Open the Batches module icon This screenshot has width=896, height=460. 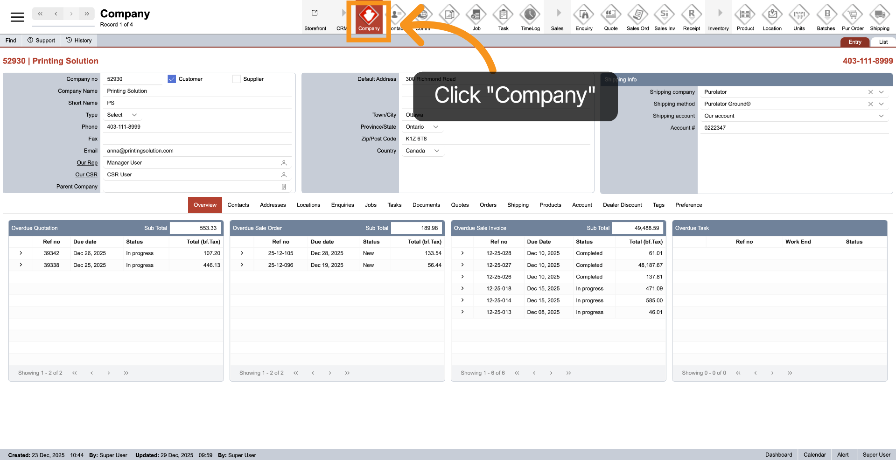826,18
